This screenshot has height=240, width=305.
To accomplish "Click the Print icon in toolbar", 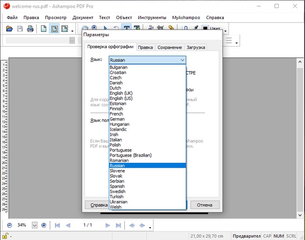I will point(30,29).
